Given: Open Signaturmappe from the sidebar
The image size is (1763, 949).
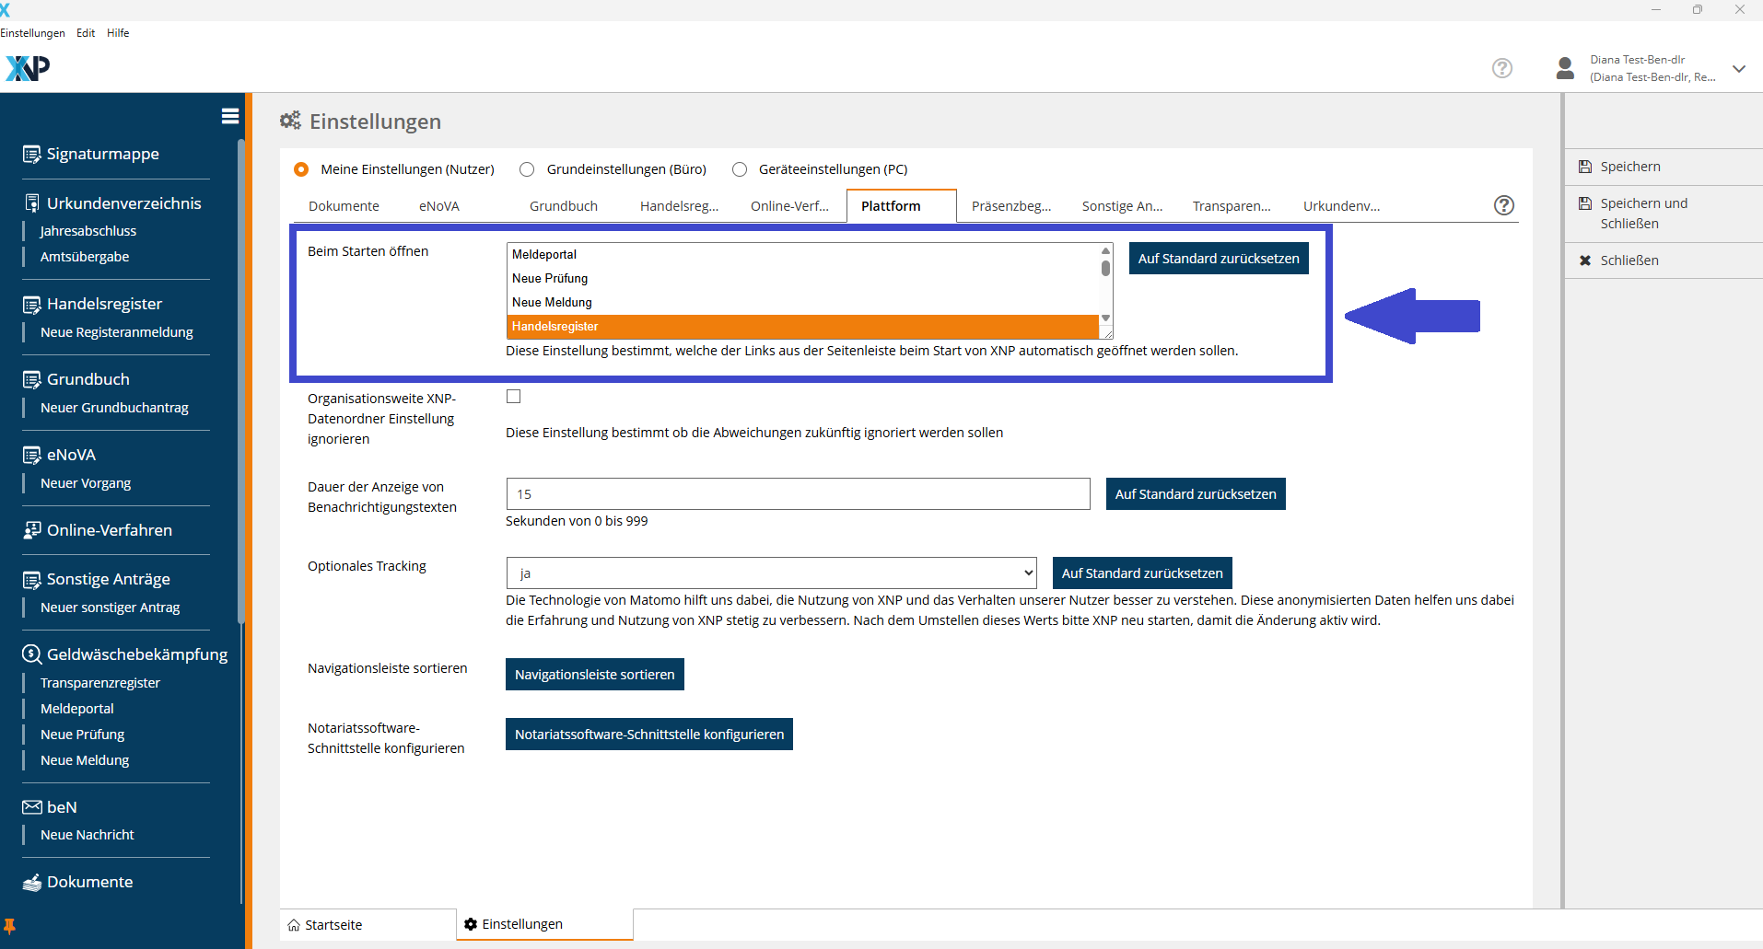Looking at the screenshot, I should (x=102, y=154).
